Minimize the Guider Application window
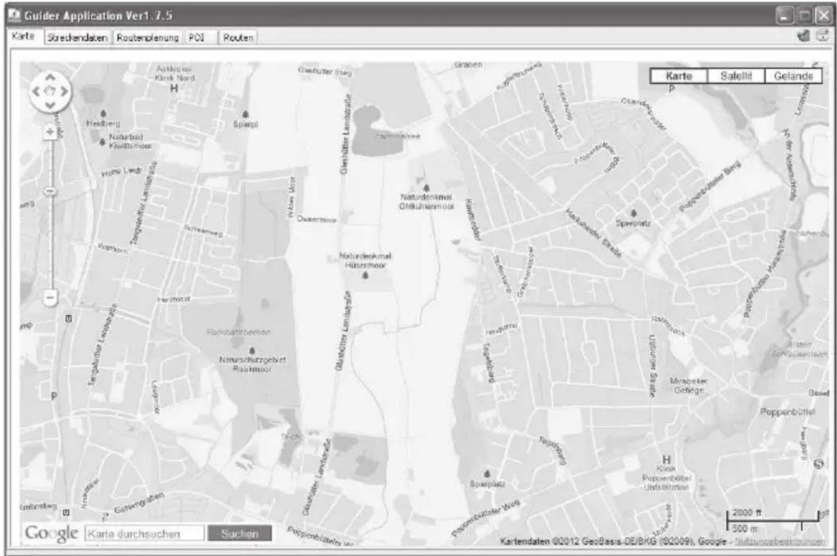 coord(784,16)
